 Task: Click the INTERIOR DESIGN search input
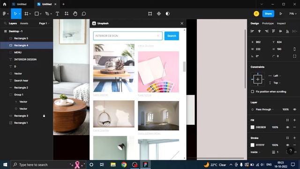tap(128, 36)
